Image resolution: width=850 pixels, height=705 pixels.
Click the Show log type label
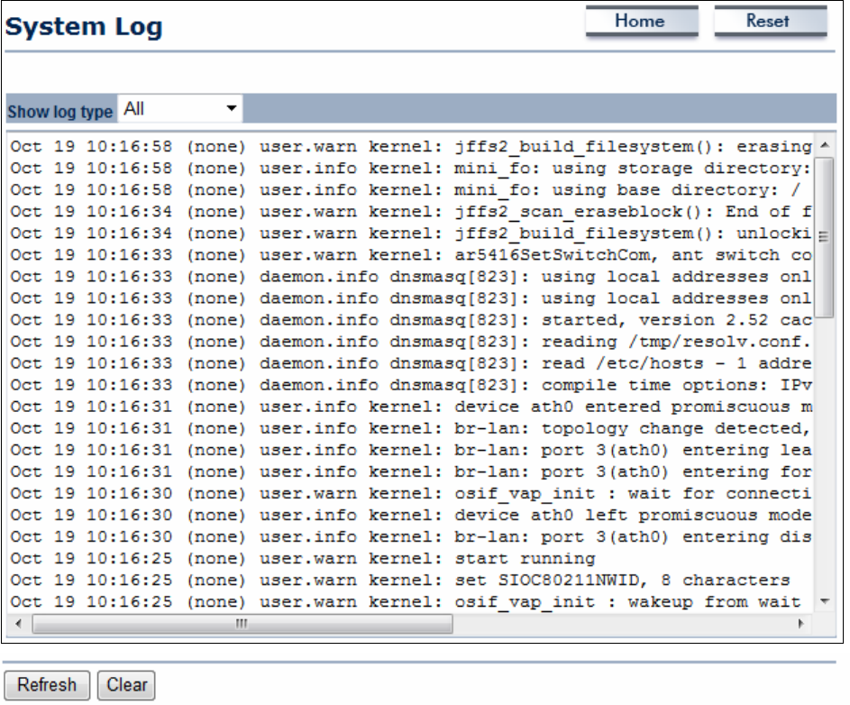60,111
